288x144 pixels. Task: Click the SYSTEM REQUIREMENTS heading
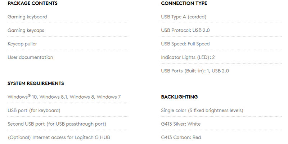[x=36, y=83]
